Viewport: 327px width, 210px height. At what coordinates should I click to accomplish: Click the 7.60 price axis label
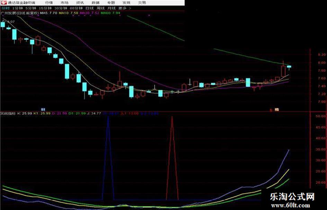321,78
